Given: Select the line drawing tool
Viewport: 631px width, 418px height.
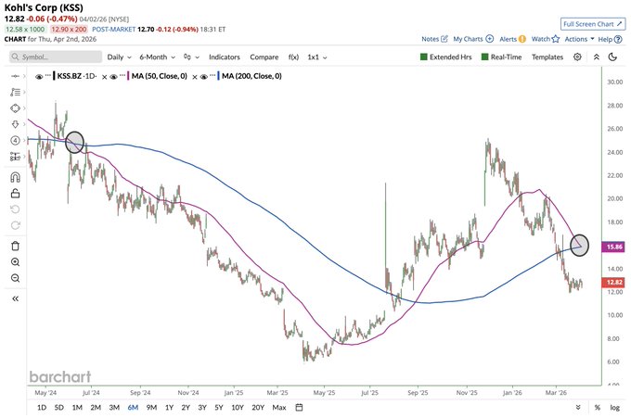Looking at the screenshot, I should pyautogui.click(x=15, y=76).
